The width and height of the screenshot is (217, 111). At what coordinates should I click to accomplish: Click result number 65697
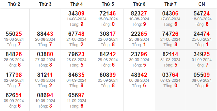point(76,95)
